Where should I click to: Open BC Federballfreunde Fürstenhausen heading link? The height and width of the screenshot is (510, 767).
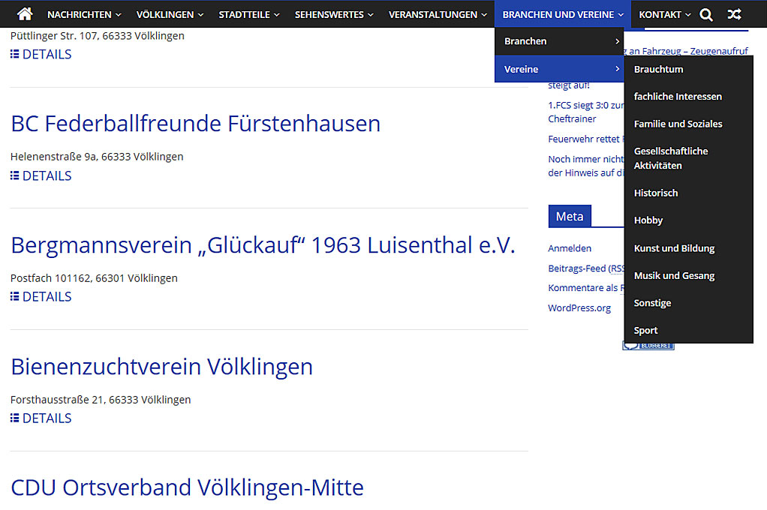[195, 124]
